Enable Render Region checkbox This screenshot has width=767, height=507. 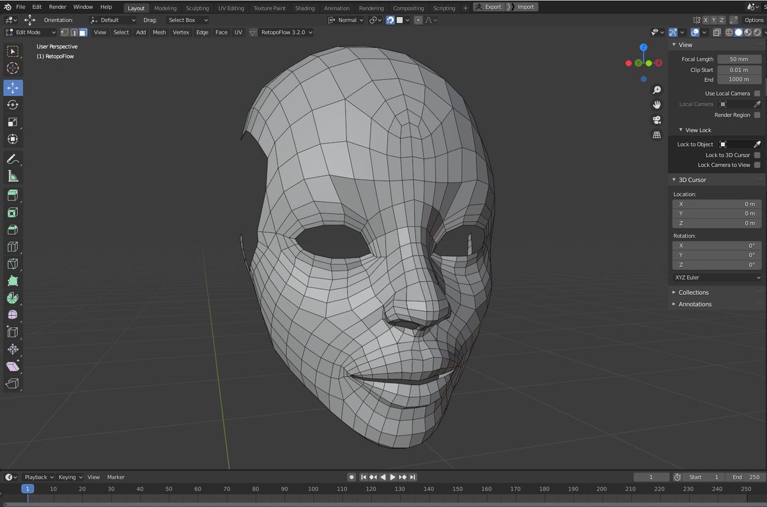pyautogui.click(x=757, y=115)
